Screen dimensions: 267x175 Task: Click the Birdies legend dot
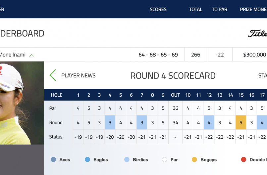tap(127, 159)
